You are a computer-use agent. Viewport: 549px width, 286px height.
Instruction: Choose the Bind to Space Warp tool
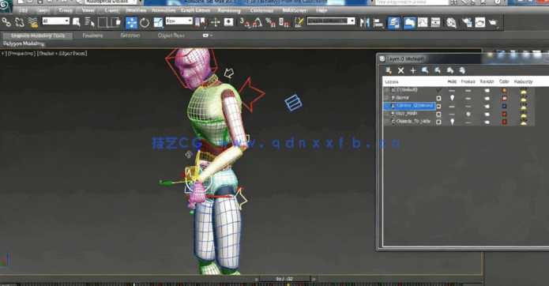[32, 22]
